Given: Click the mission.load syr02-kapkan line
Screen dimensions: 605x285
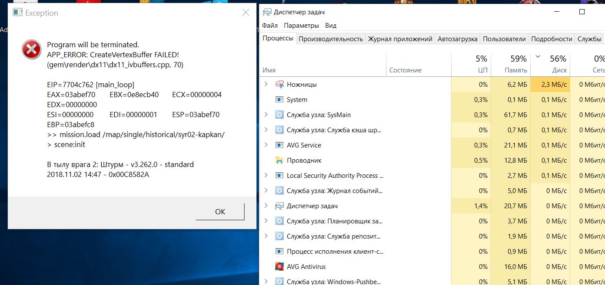Looking at the screenshot, I should [136, 134].
